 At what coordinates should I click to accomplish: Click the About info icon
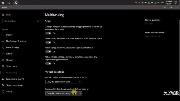click(3, 92)
